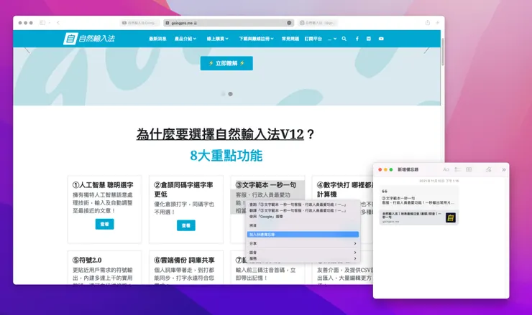This screenshot has height=315, width=532.
Task: Open goingpro.me link preview in Quick Note
Action: pyautogui.click(x=419, y=217)
